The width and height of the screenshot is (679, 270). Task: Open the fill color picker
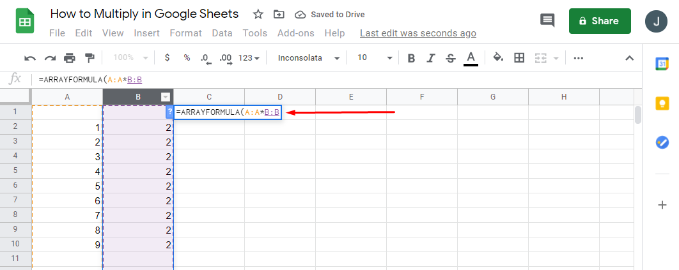click(x=499, y=58)
